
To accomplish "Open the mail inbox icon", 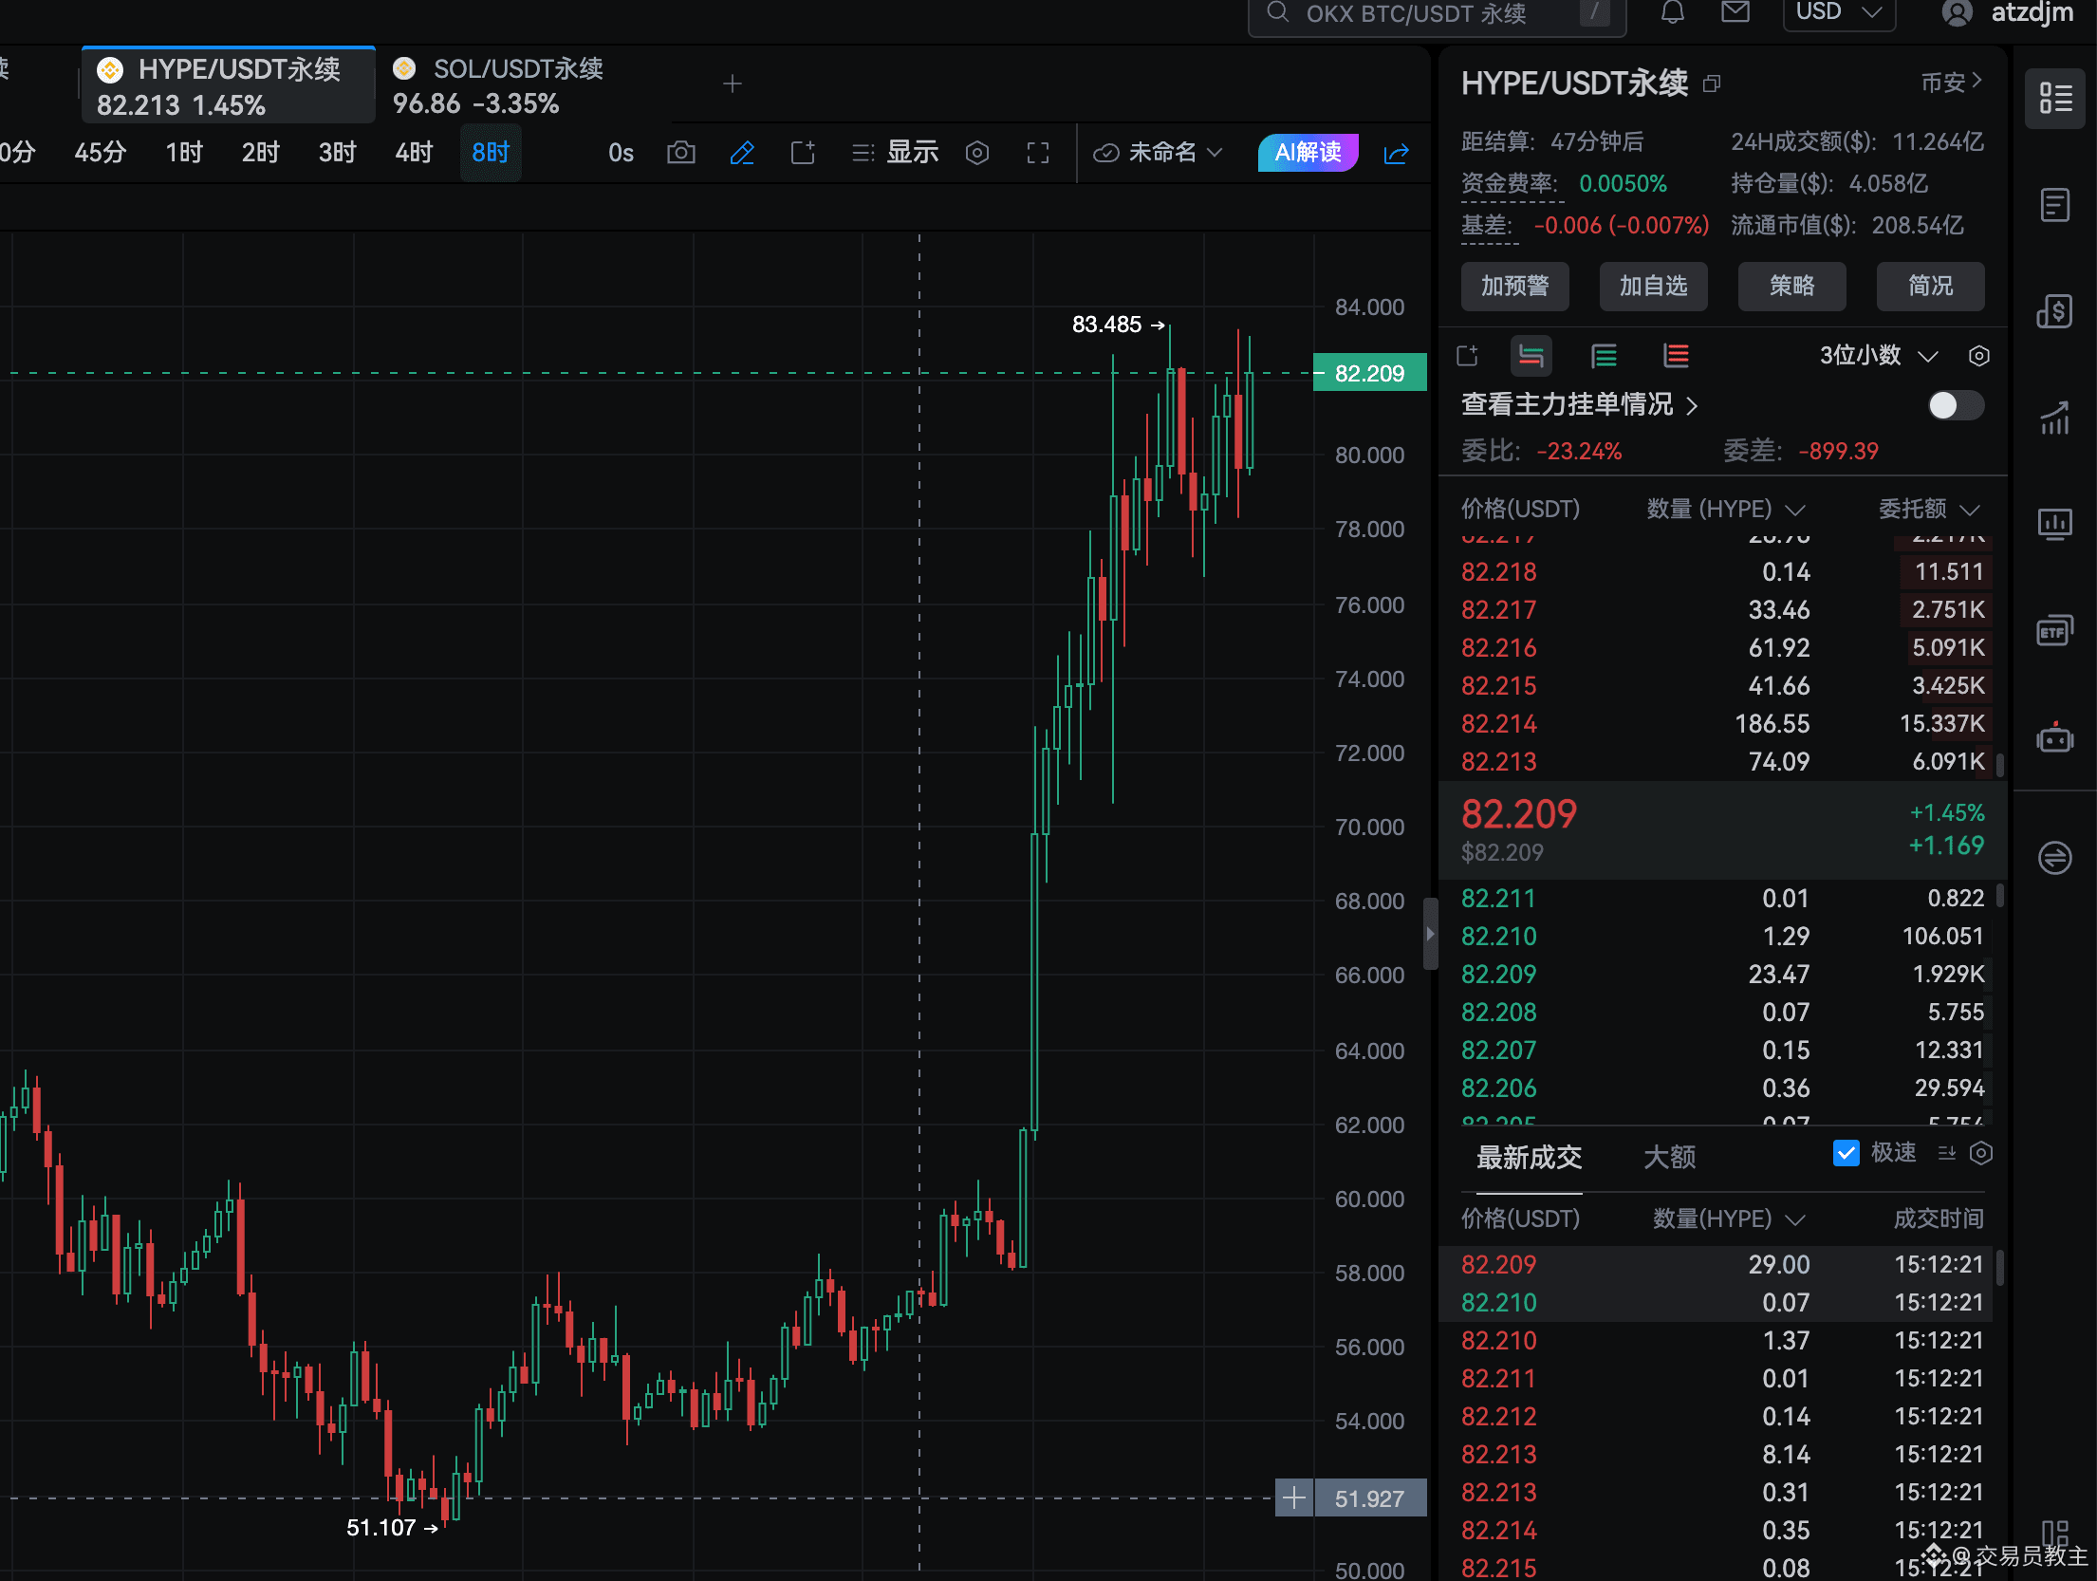I will (1735, 11).
